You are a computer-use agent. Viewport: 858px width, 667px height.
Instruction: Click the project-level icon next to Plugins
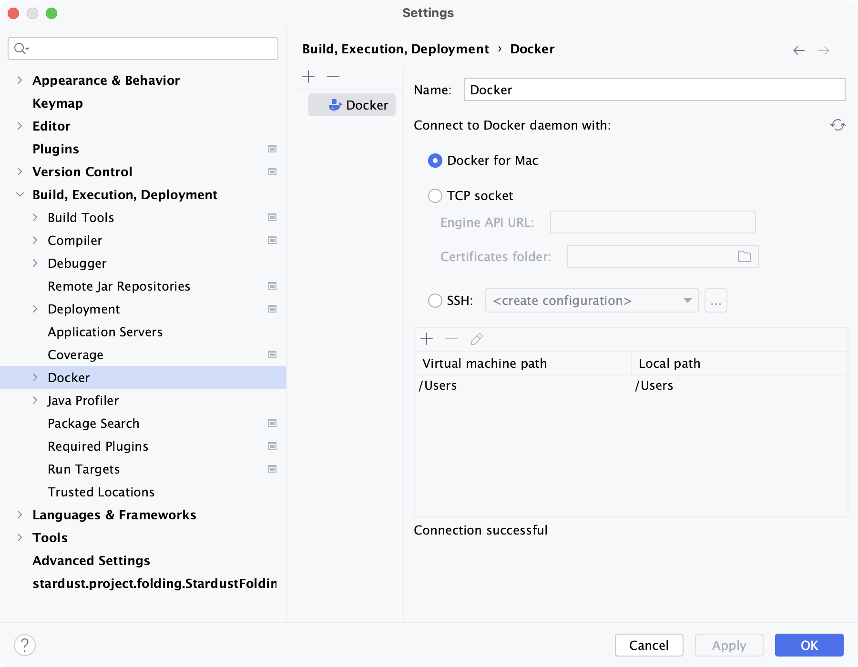[272, 149]
